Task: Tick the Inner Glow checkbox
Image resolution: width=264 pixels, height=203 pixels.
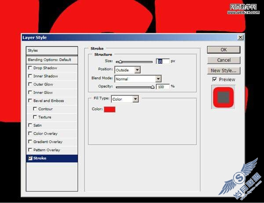Action: coord(30,92)
